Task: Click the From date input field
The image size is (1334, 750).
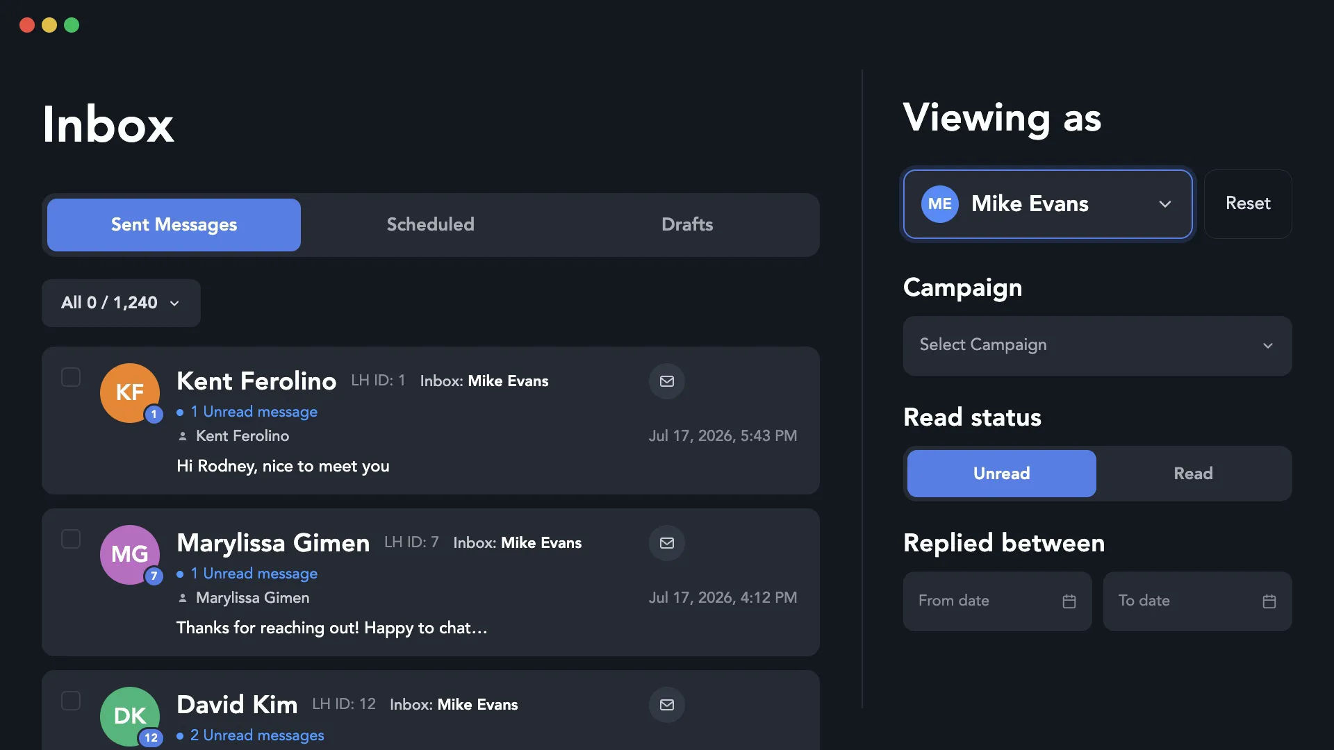Action: [997, 601]
